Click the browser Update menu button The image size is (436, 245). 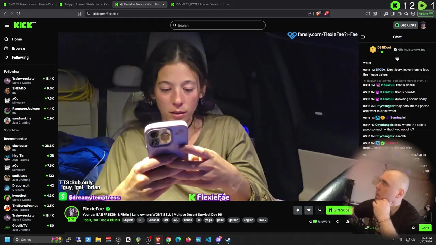pyautogui.click(x=426, y=14)
